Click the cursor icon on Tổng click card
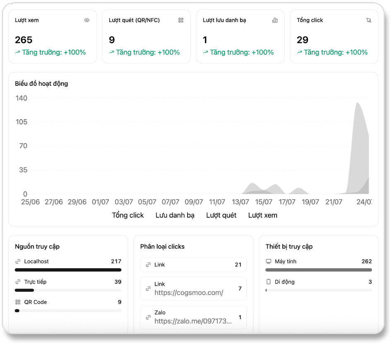Screen dimensions: 390x344 [369, 20]
